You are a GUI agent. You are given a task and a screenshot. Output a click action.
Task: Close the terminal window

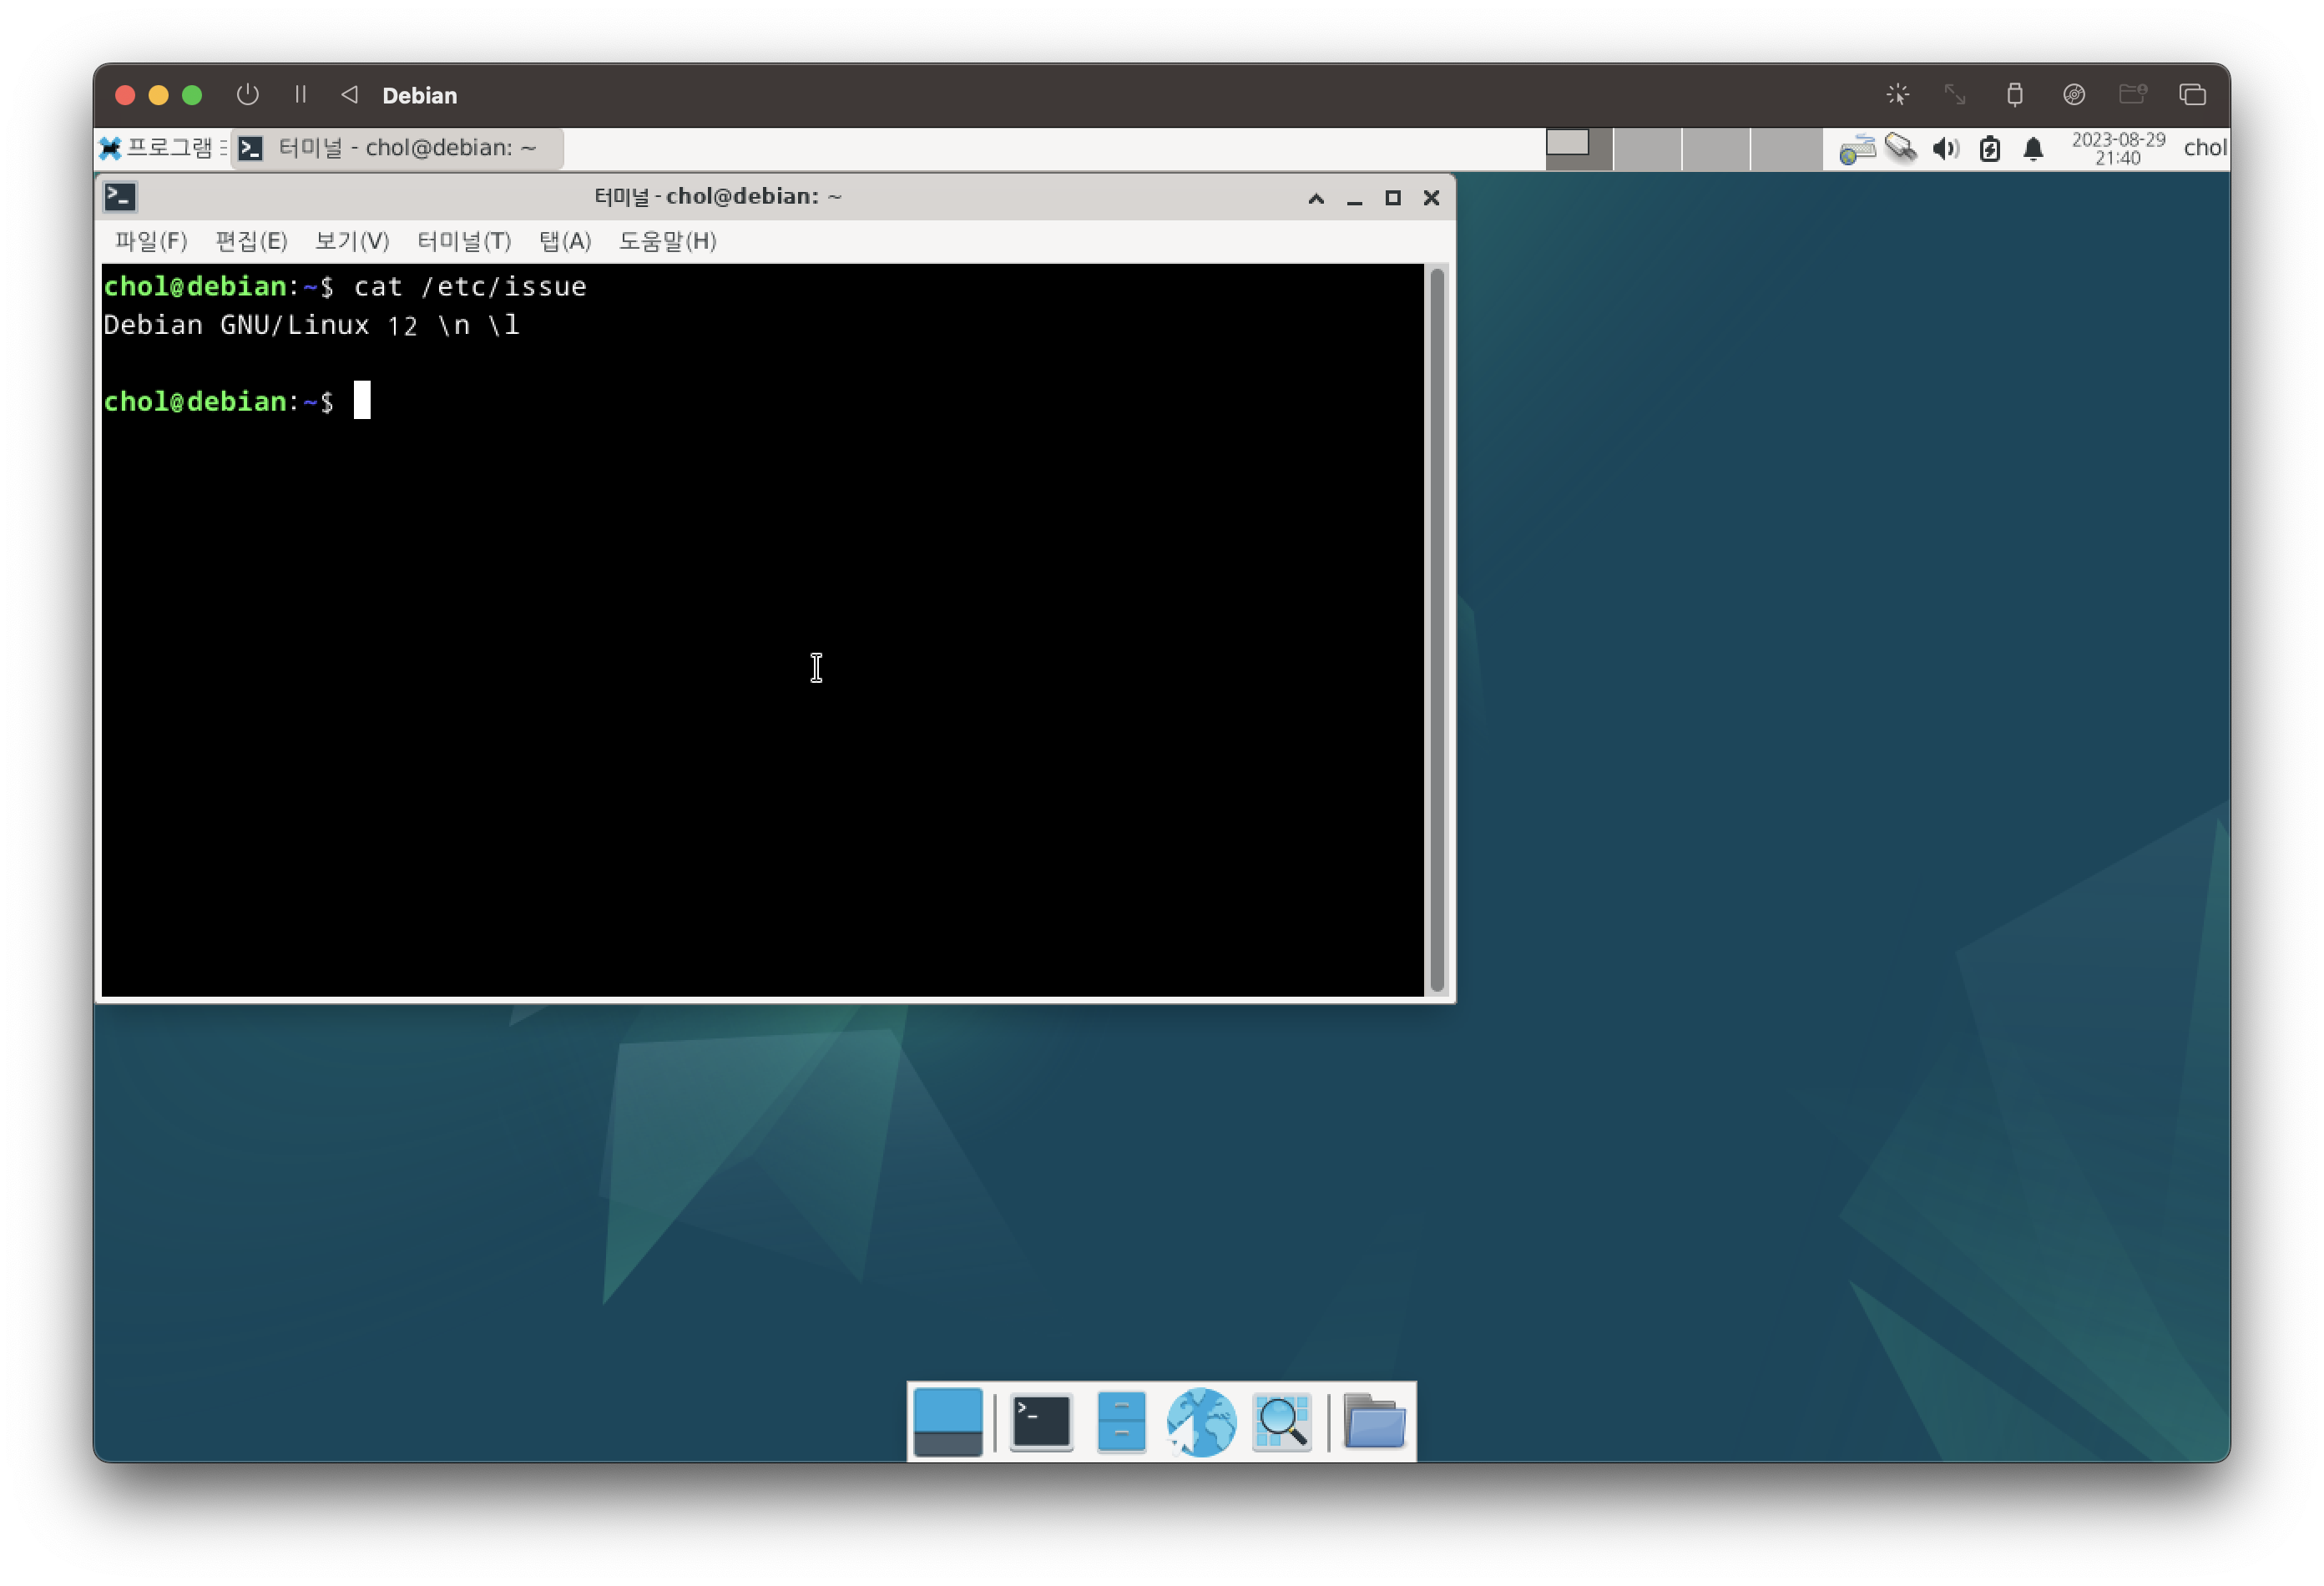point(1431,198)
